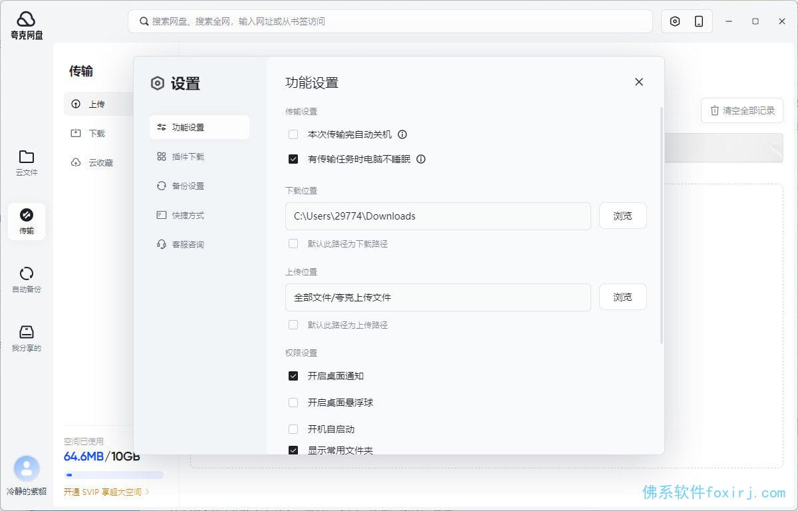Click info icon beside 有传输任务时电脑不睡眠
This screenshot has width=798, height=511.
pyautogui.click(x=421, y=159)
